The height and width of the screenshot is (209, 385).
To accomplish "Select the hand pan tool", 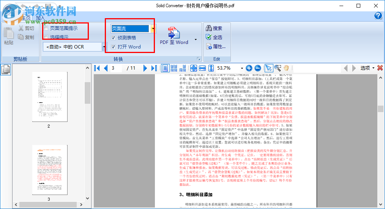I will 286,68.
